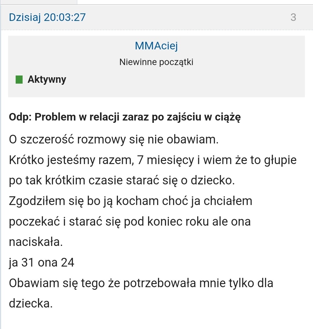Image resolution: width=313 pixels, height=329 pixels.
Task: Click the line ending 'starać się o dziecko'
Action: (x=122, y=180)
